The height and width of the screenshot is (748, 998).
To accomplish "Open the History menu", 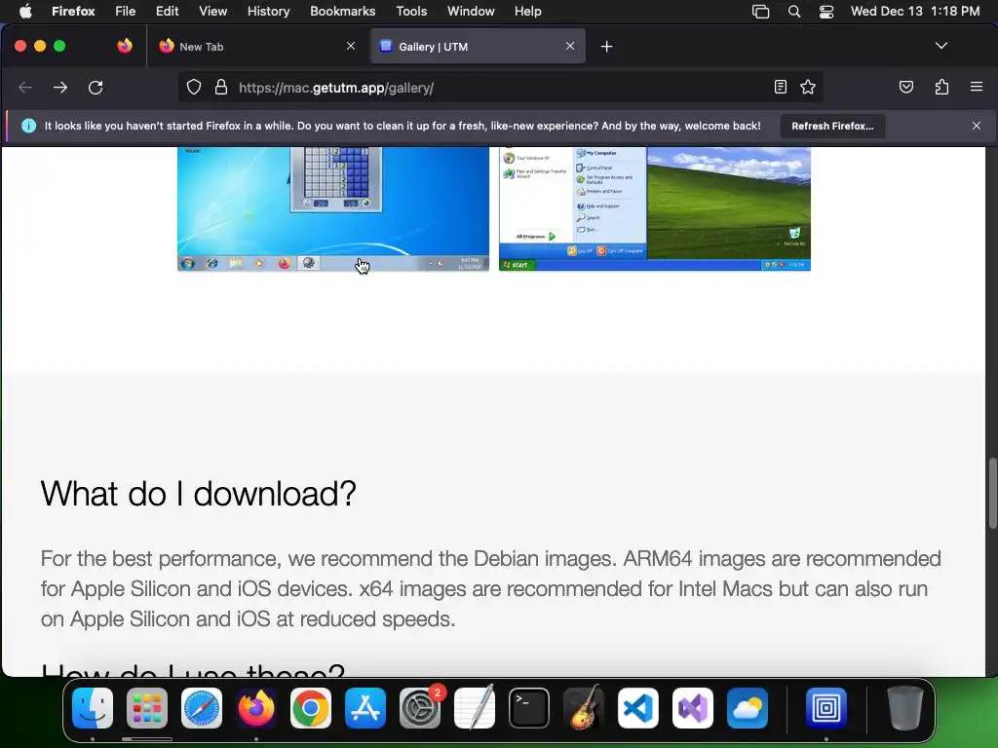I will click(x=269, y=11).
